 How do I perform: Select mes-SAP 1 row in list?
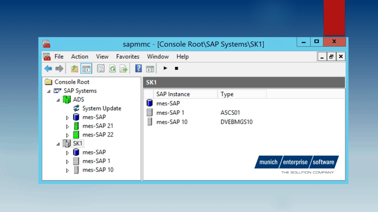170,113
